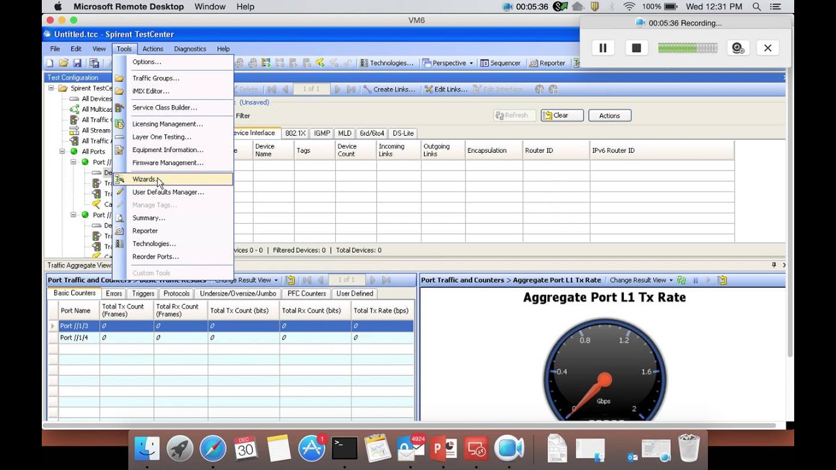Open Reporter in the main toolbar

[x=547, y=63]
